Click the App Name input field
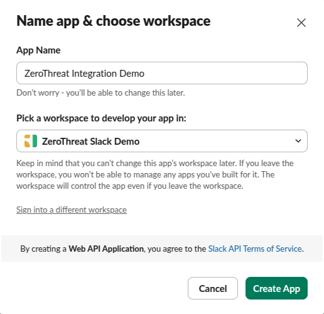Screen dimensions: 324x314 [162, 73]
